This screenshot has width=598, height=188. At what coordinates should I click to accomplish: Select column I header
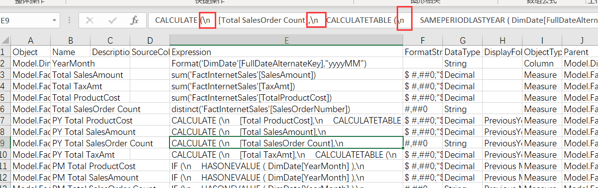542,40
